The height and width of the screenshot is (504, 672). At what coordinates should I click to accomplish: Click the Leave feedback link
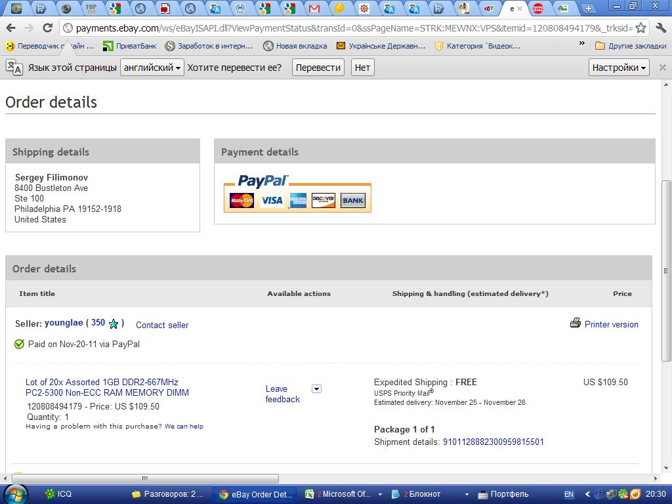[282, 394]
